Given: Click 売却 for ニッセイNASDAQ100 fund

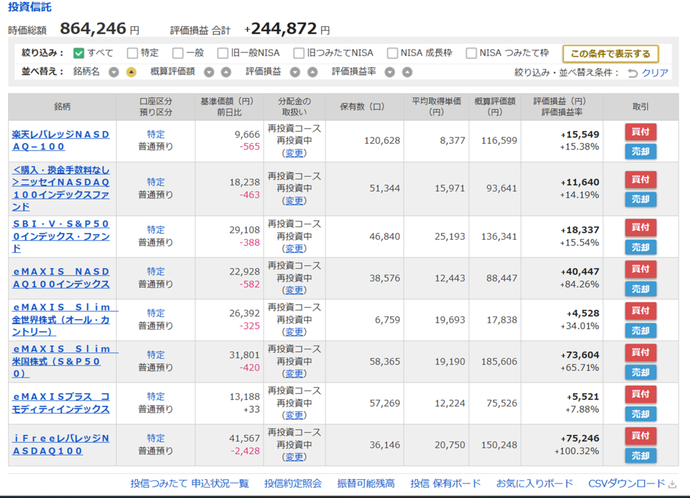Looking at the screenshot, I should coord(641,199).
